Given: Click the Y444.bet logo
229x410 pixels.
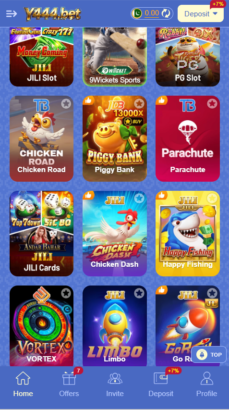Looking at the screenshot, I should point(52,13).
